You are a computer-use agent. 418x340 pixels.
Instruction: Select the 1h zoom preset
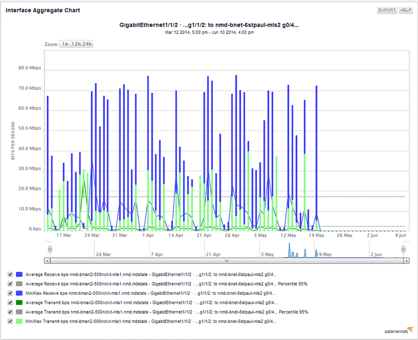click(x=66, y=43)
